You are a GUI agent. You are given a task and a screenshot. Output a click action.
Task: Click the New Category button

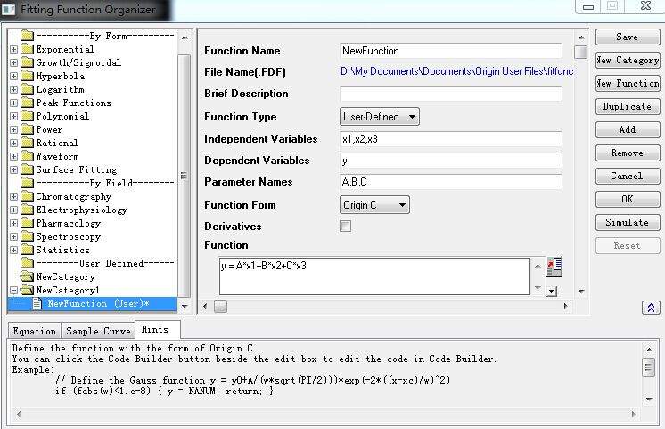pos(628,61)
